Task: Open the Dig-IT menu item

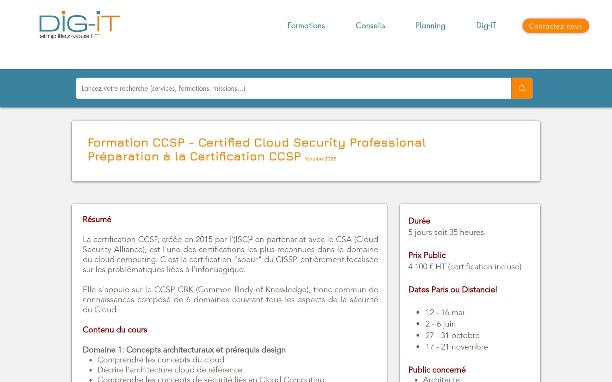Action: click(x=486, y=26)
